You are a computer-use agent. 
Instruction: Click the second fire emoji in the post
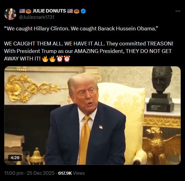point(52,59)
